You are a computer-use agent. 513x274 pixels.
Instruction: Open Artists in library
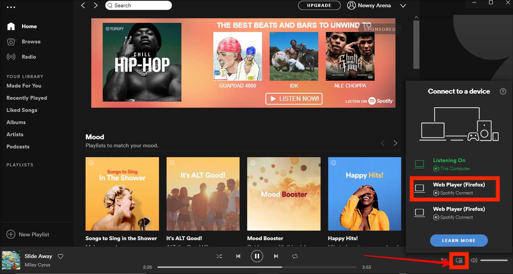click(x=15, y=134)
